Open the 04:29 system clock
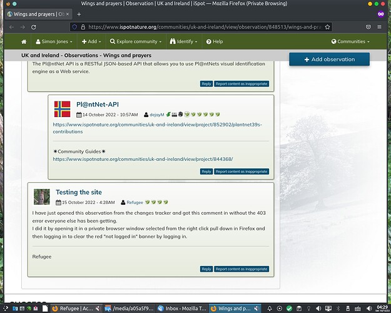The image size is (391, 313). (x=382, y=309)
